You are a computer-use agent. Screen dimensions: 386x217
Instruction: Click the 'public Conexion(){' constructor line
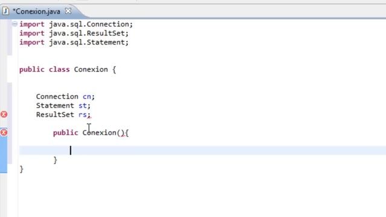pos(91,133)
